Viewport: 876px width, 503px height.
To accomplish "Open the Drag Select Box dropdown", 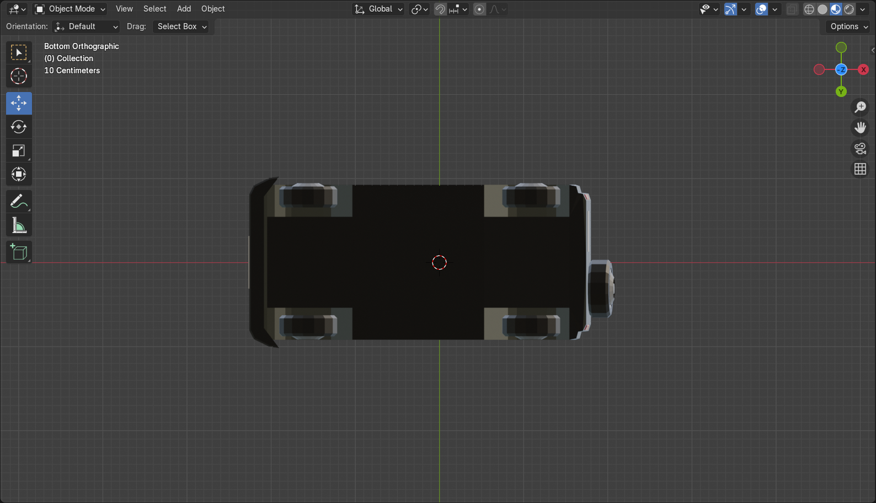I will coord(181,26).
